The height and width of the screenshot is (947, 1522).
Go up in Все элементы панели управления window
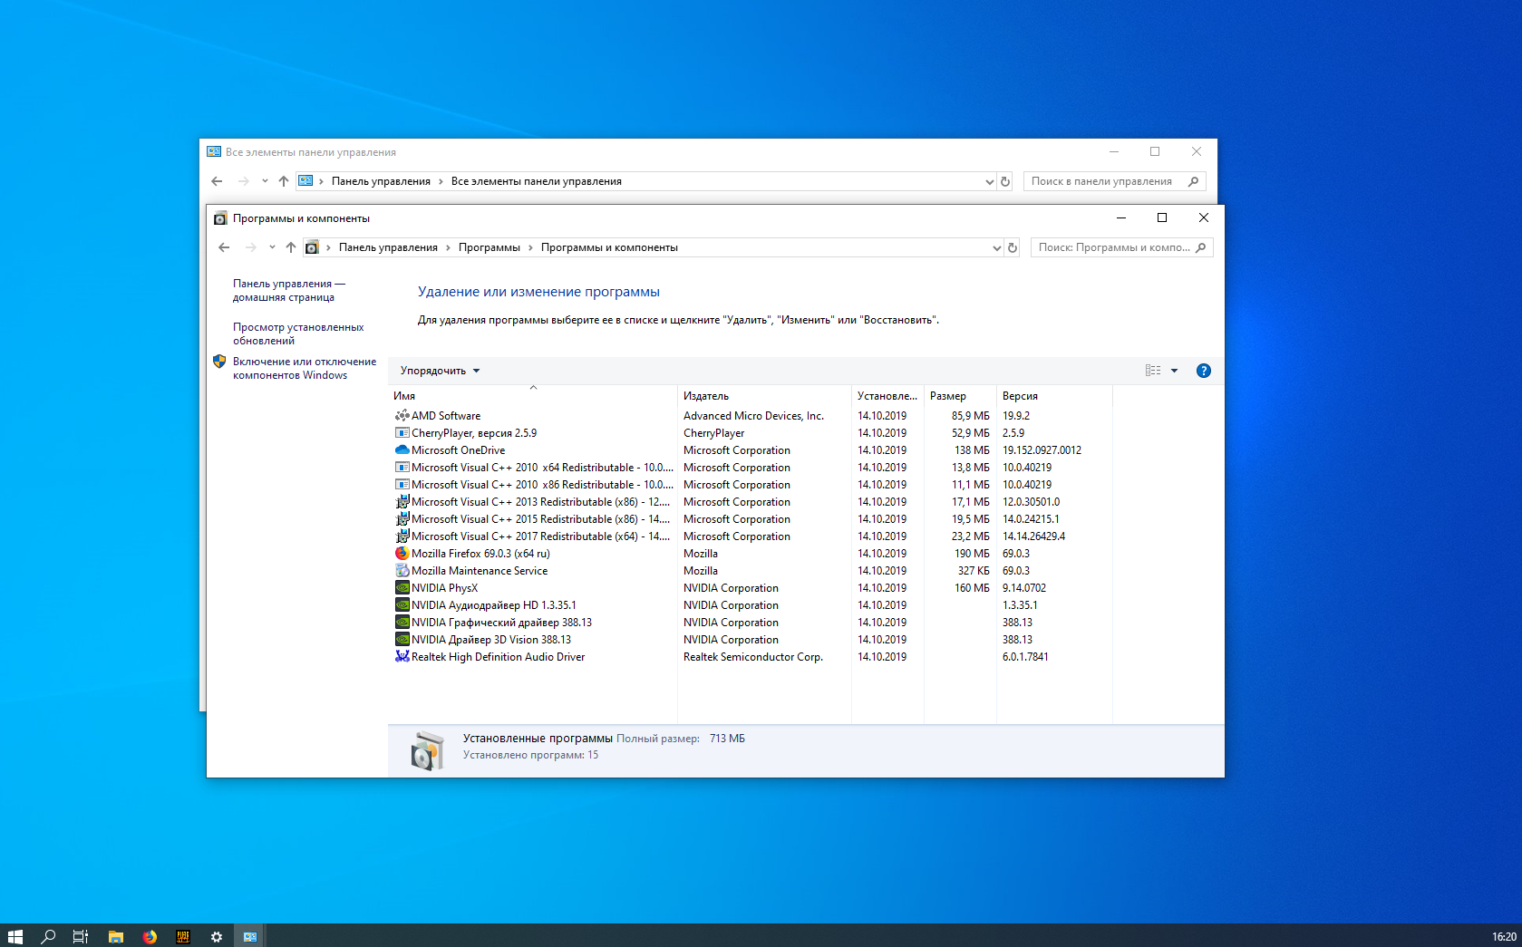[283, 181]
